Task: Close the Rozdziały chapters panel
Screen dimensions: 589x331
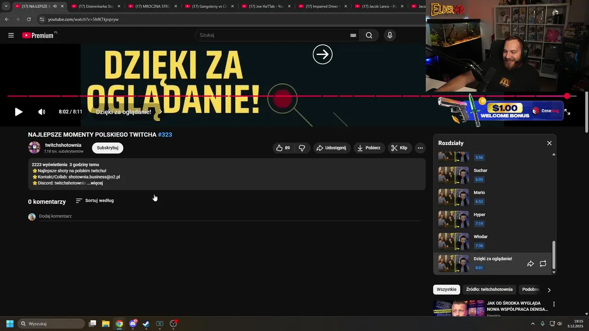Action: pyautogui.click(x=549, y=143)
